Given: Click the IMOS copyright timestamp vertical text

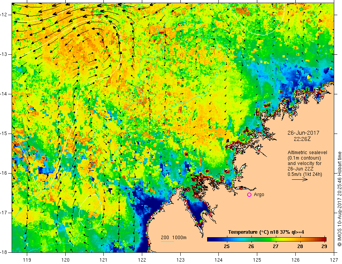Looking at the screenshot, I should [x=339, y=199].
